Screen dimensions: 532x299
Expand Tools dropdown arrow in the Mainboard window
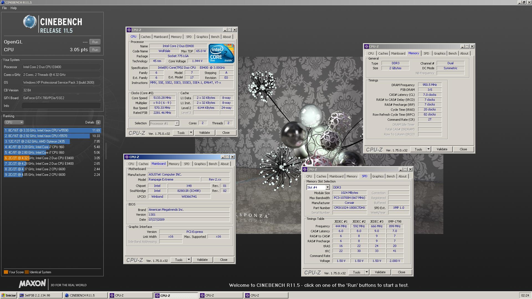pos(189,260)
